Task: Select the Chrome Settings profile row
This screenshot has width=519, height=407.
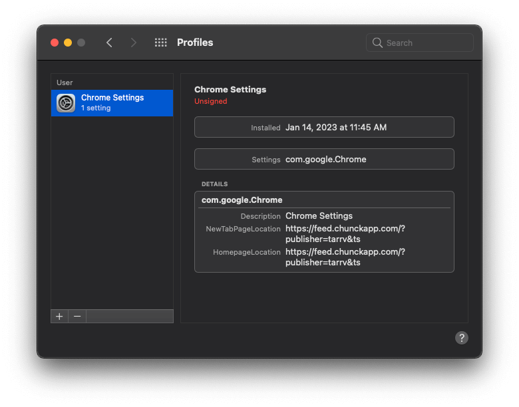Action: coord(112,103)
